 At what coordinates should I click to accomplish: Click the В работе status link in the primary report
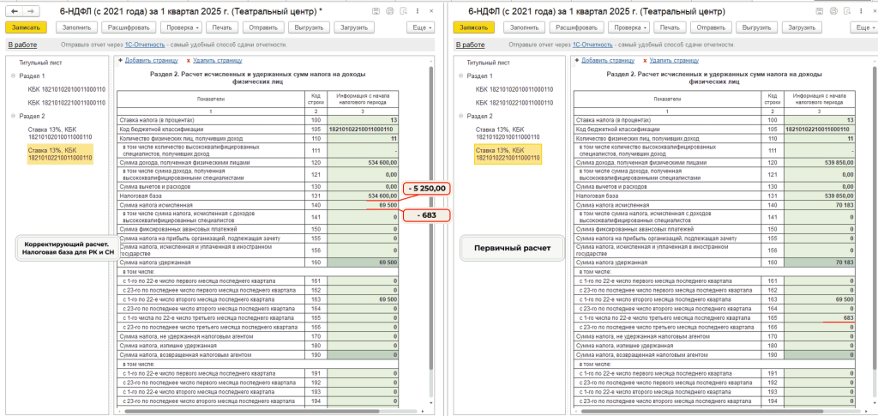pyautogui.click(x=470, y=45)
